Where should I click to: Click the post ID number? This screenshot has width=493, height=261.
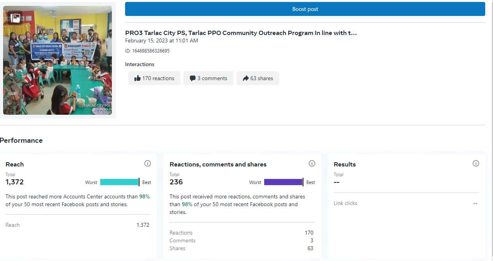pyautogui.click(x=147, y=51)
